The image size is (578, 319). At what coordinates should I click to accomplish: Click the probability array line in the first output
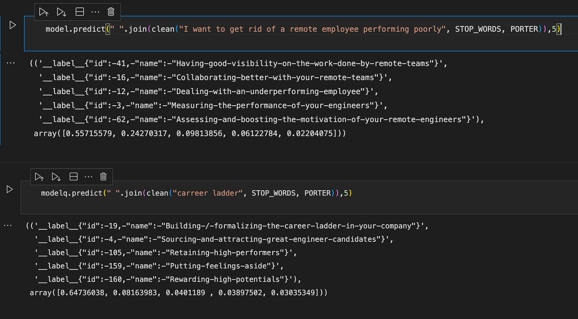coord(186,133)
